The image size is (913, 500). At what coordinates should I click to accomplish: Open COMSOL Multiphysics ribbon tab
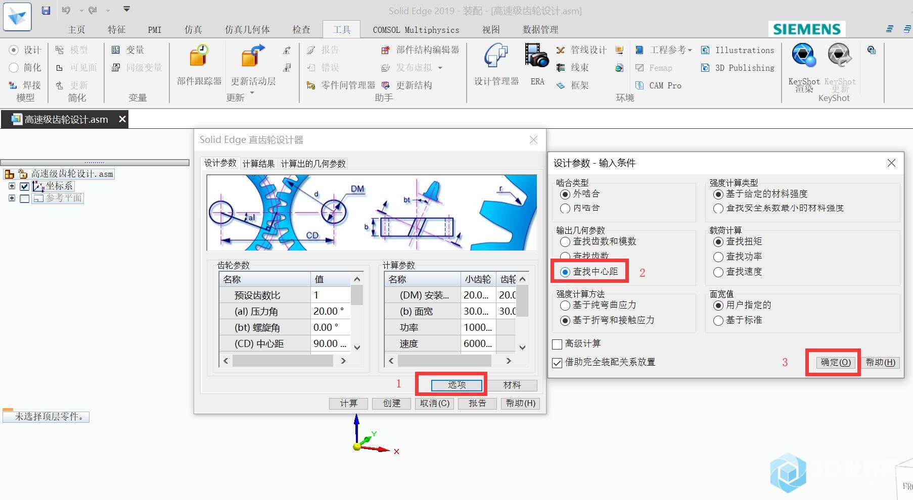(x=416, y=30)
